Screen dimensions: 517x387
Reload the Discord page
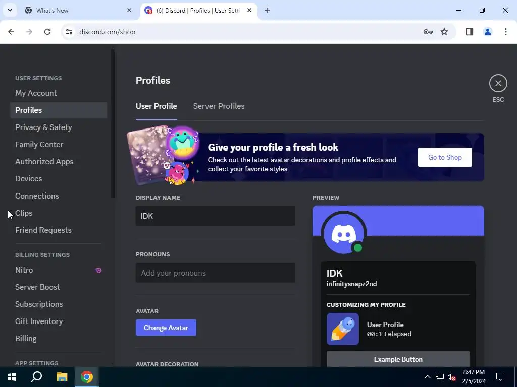coord(47,32)
